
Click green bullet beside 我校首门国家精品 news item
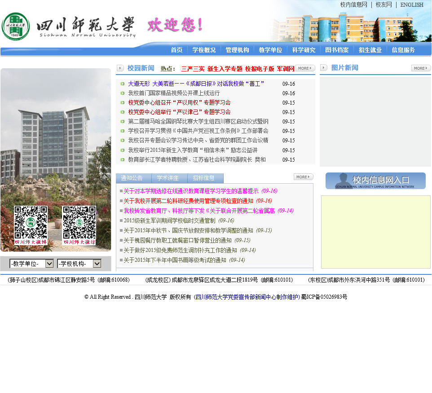[122, 93]
